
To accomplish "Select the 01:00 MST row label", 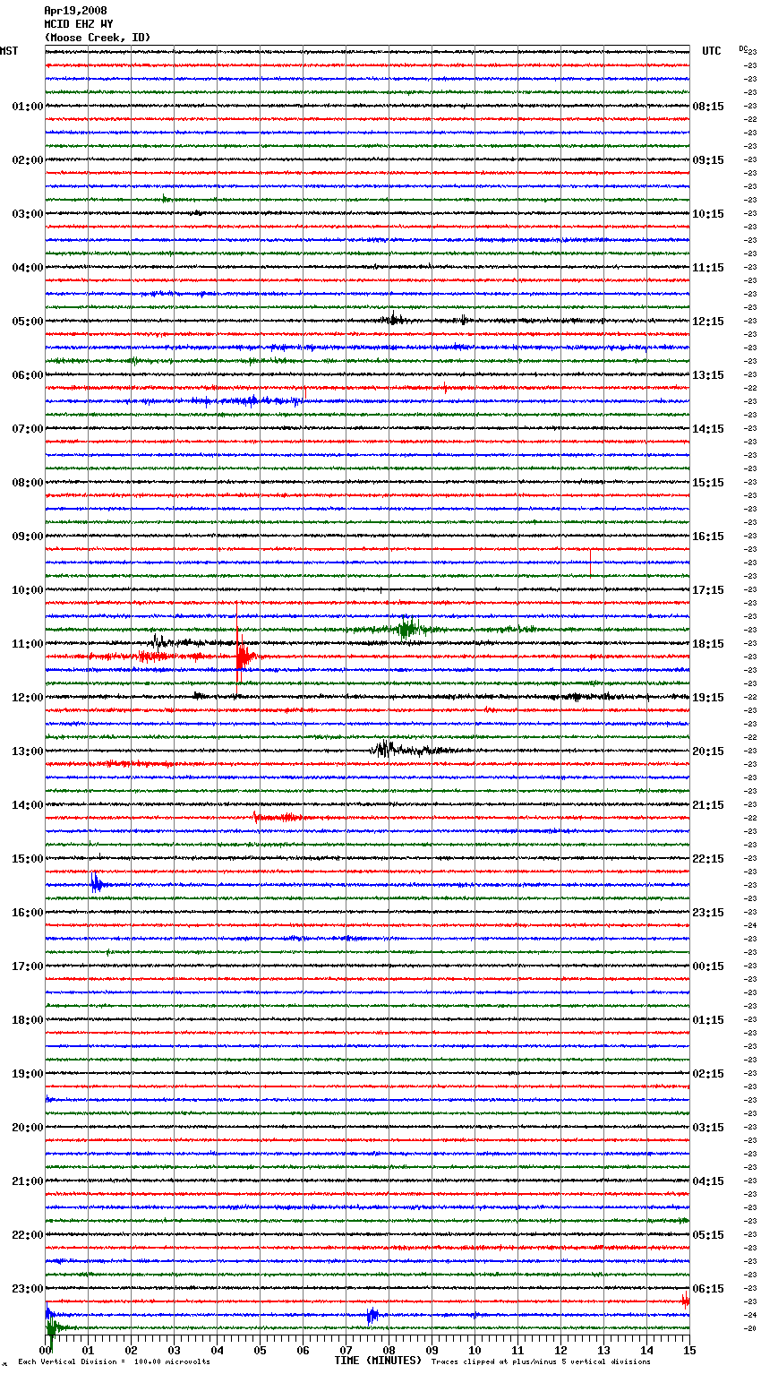I will click(x=28, y=107).
